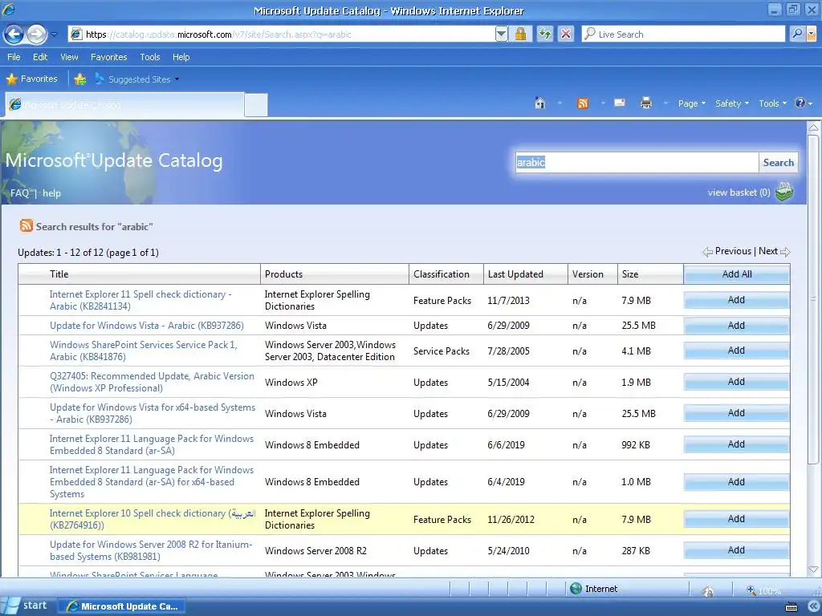
Task: Open the Page dropdown menu
Action: pyautogui.click(x=691, y=103)
